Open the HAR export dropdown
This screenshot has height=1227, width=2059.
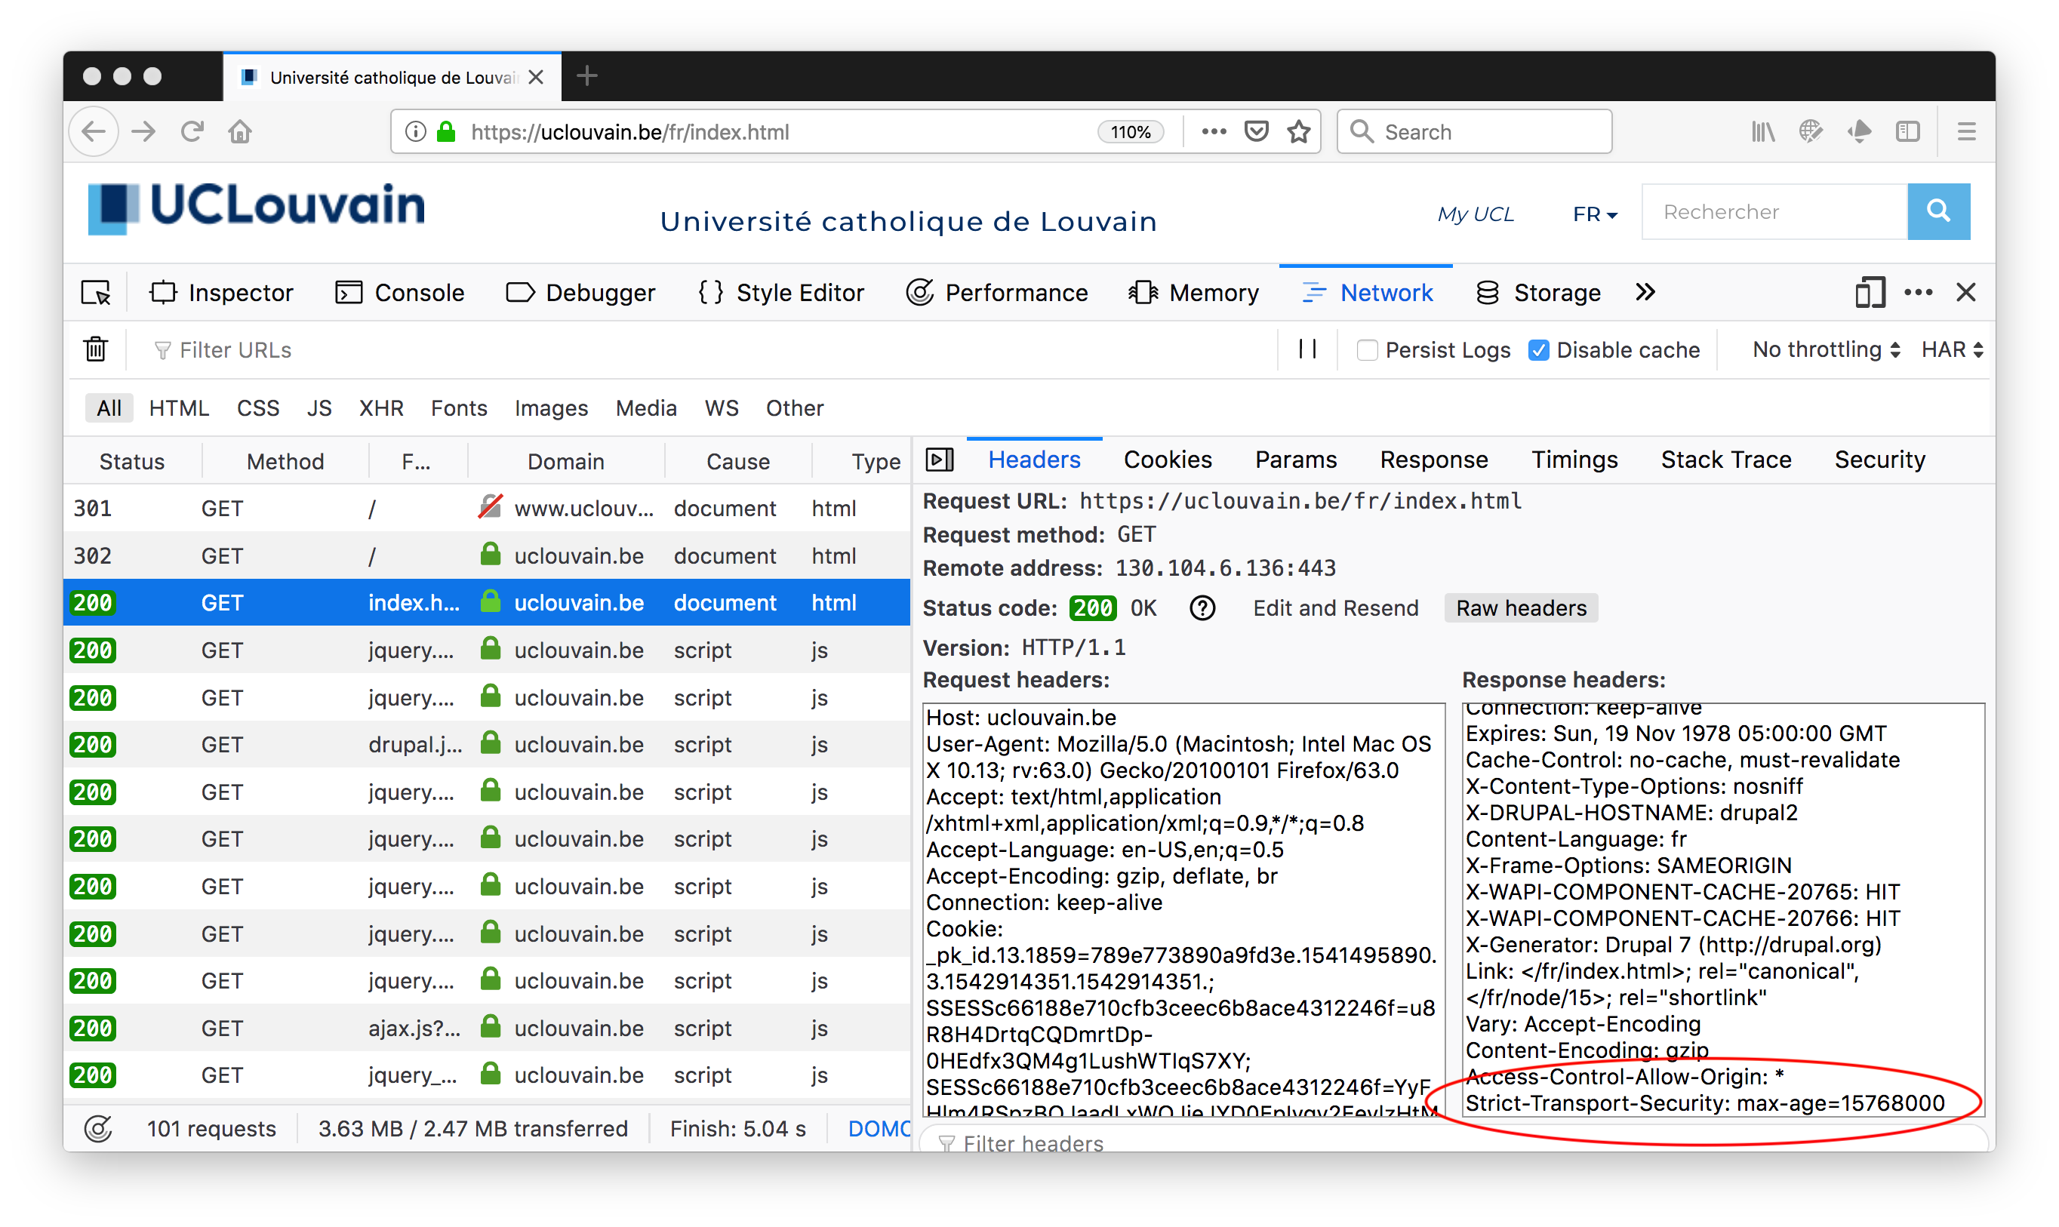click(x=1952, y=349)
